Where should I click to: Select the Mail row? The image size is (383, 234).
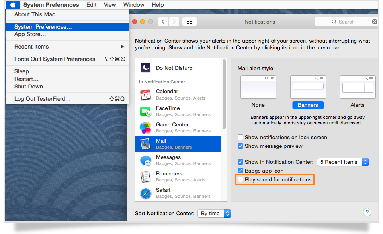(x=178, y=144)
